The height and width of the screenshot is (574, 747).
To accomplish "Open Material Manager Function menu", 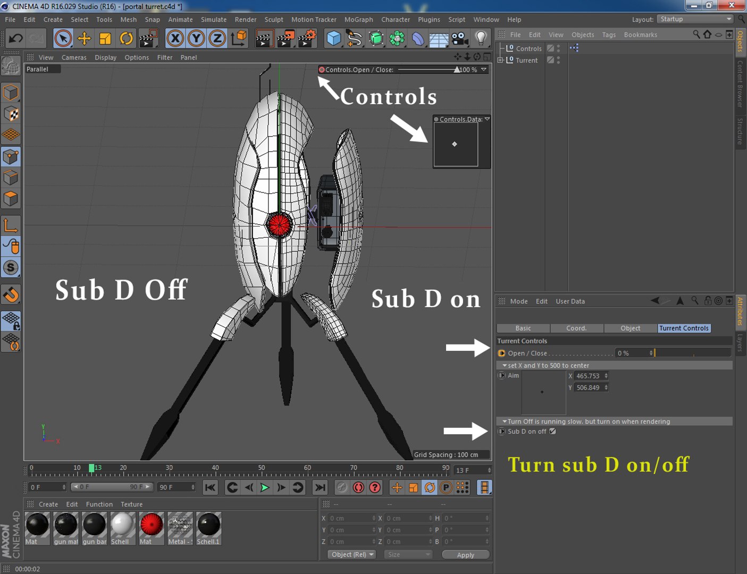I will click(x=99, y=504).
